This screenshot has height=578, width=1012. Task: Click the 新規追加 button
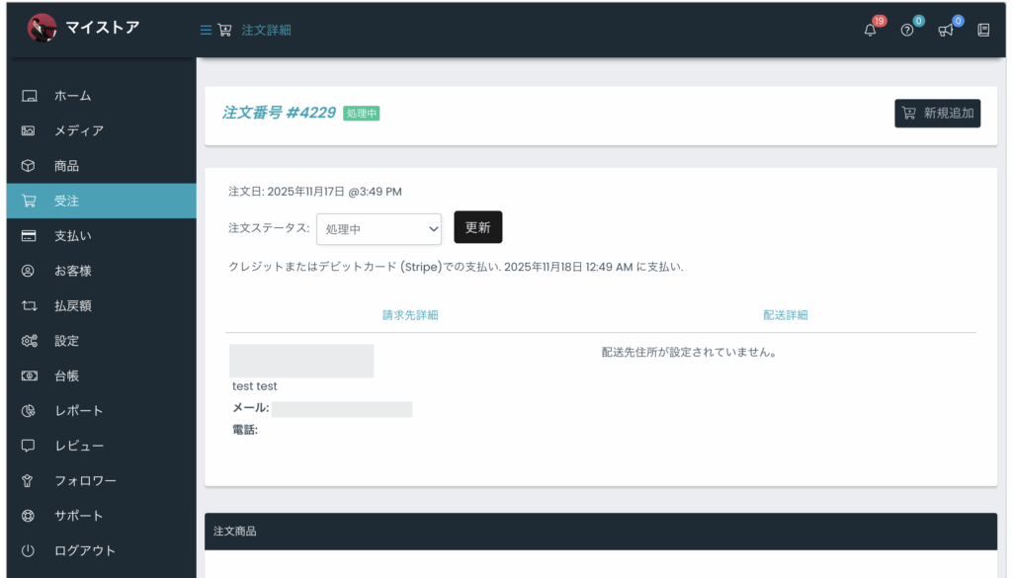[x=937, y=114]
